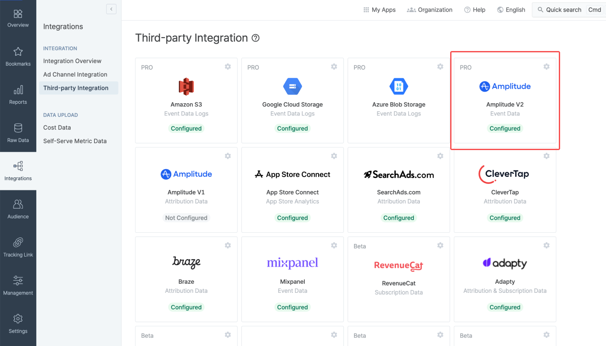Screen dimensions: 606x346
Task: Click the App Store Connect logo
Action: coord(293,174)
